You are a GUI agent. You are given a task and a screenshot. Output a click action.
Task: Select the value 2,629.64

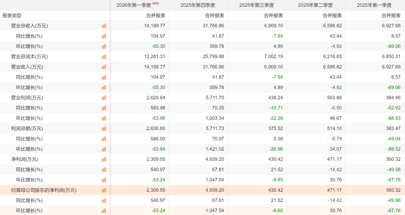[x=156, y=98]
